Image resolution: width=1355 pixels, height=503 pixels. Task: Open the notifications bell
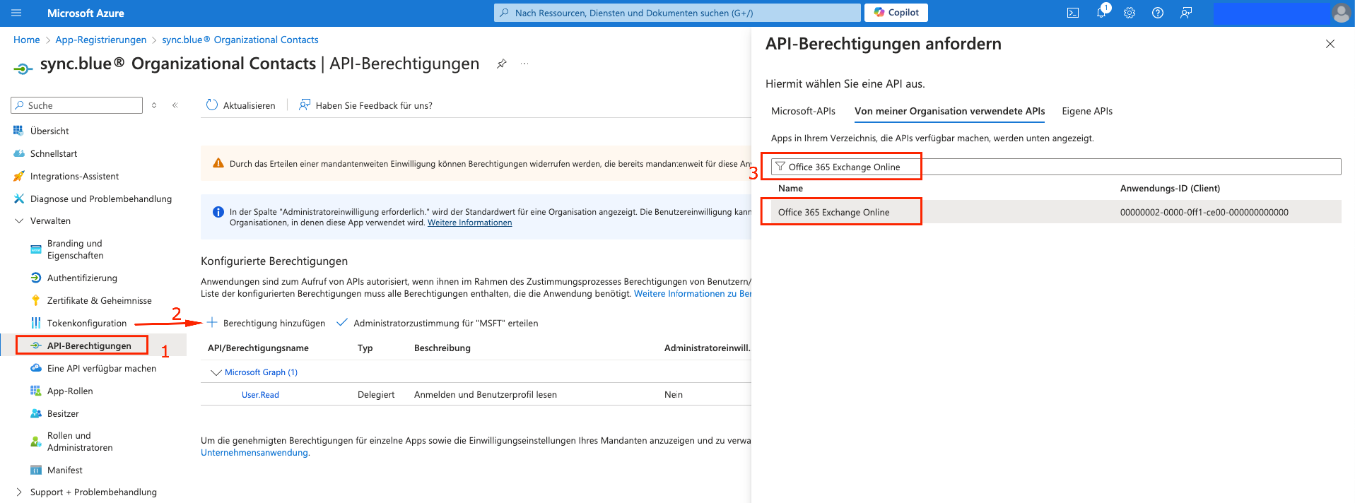[x=1101, y=13]
